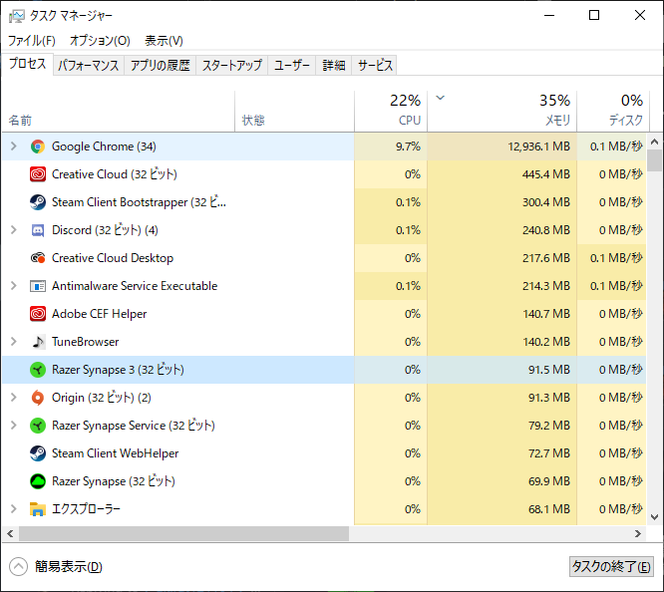
Task: Collapse to simple view with 簡易表示 arrow
Action: click(x=18, y=567)
